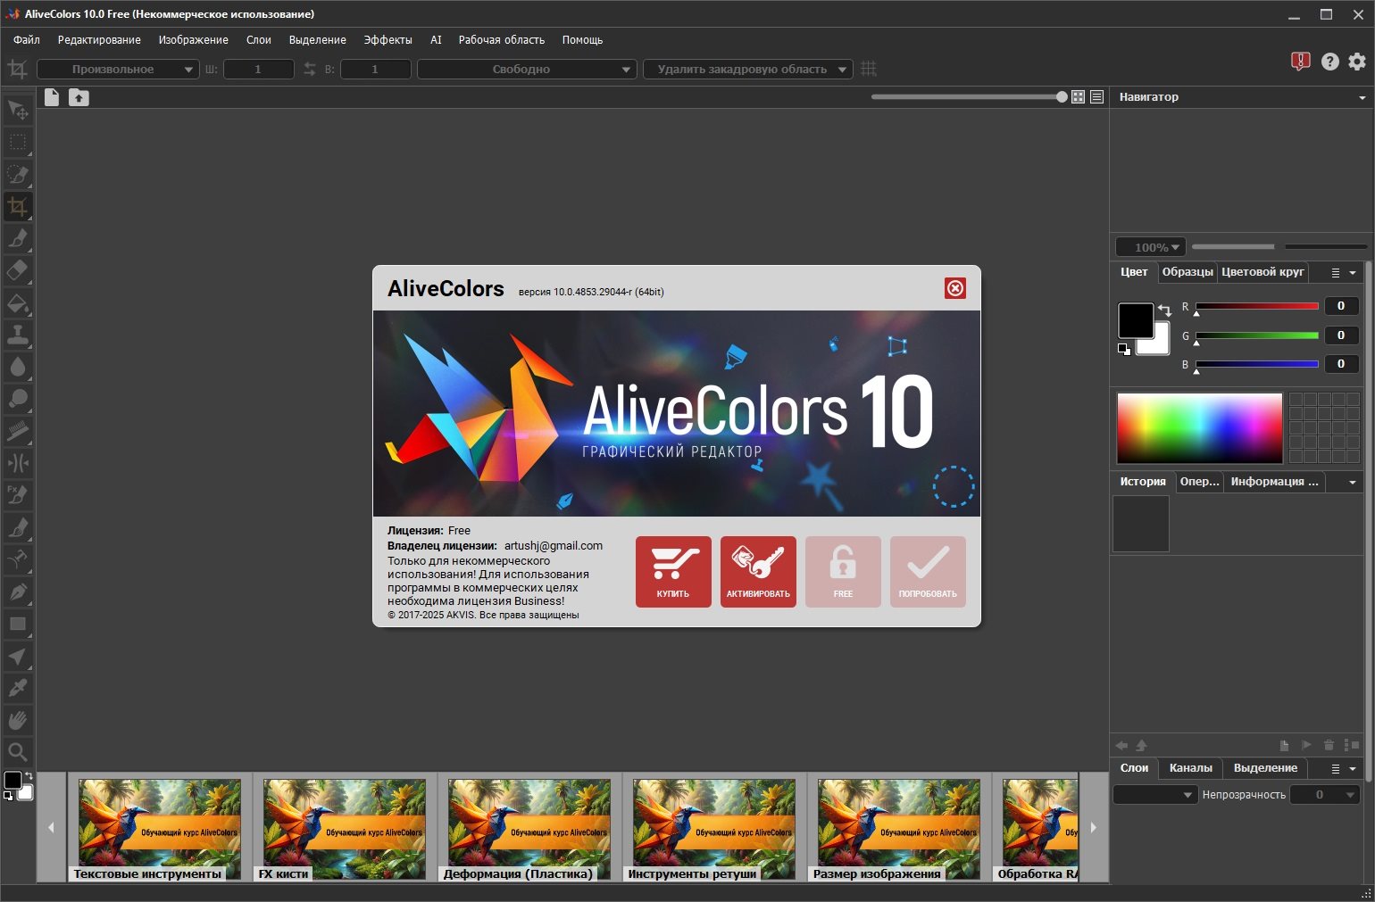
Task: Switch thumbnails to list view
Action: [x=1096, y=96]
